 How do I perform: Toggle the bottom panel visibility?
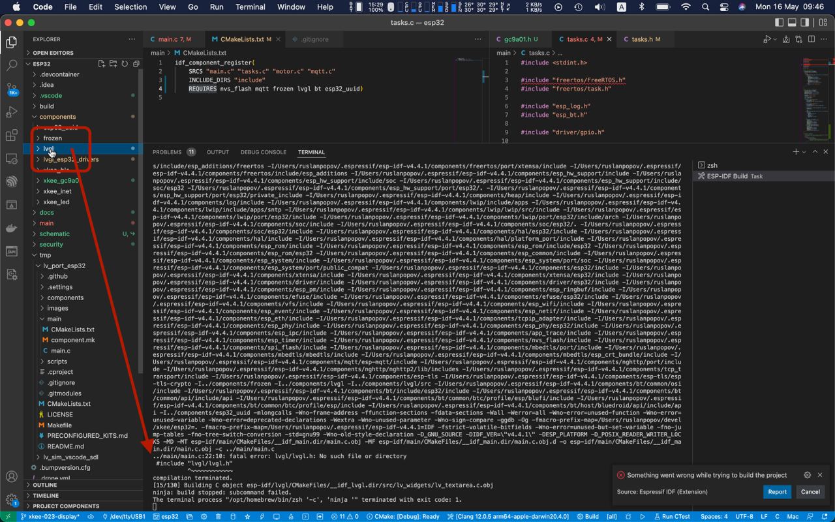click(792, 22)
